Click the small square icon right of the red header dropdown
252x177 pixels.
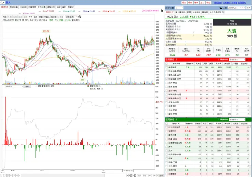[x=247, y=60]
